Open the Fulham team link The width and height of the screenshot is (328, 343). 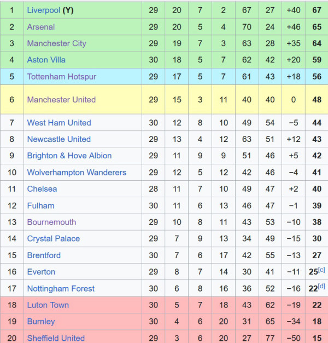pos(40,205)
